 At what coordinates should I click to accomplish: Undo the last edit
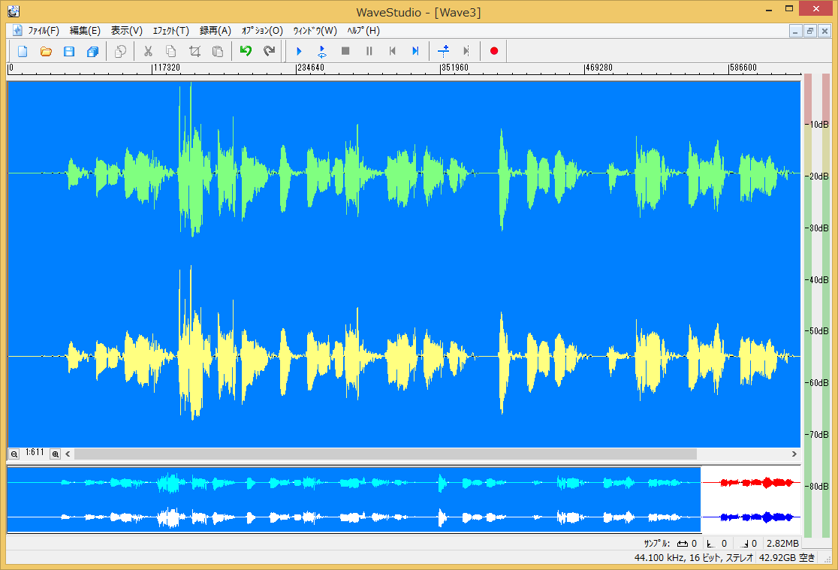pyautogui.click(x=246, y=51)
